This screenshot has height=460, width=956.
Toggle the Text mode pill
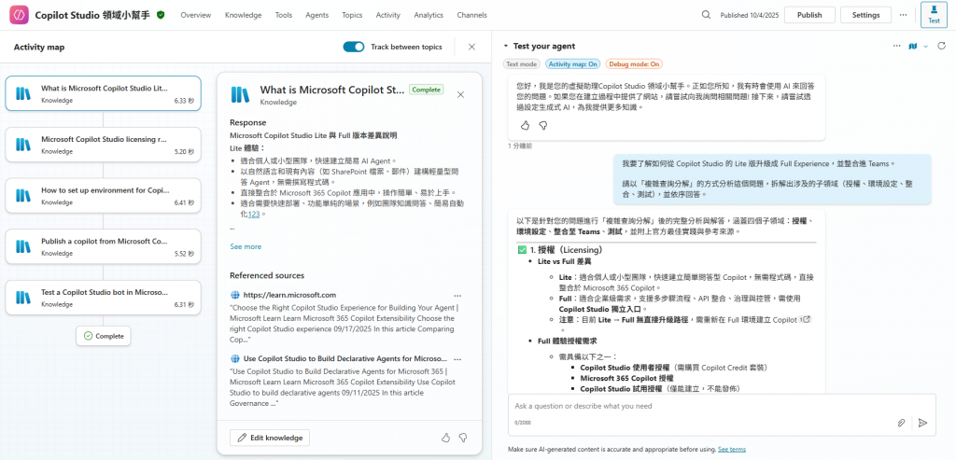pos(521,63)
